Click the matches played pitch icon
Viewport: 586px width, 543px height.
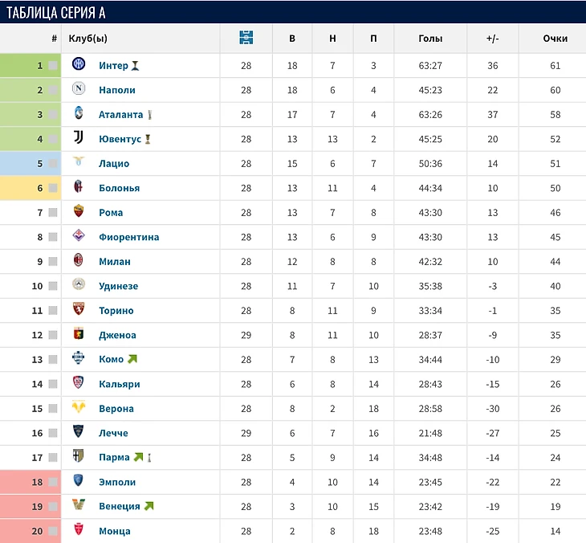246,38
